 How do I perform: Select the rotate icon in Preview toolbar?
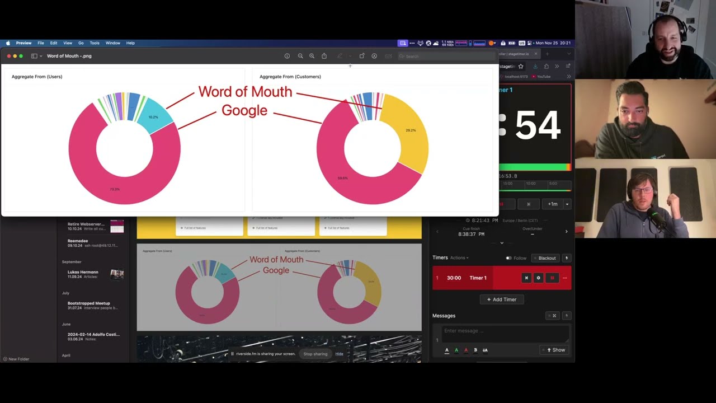pyautogui.click(x=362, y=56)
